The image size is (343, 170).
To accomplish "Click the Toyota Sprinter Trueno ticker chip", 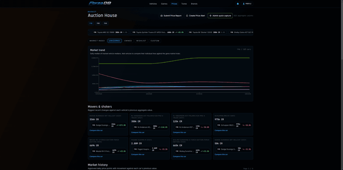I will pyautogui.click(x=158, y=32).
